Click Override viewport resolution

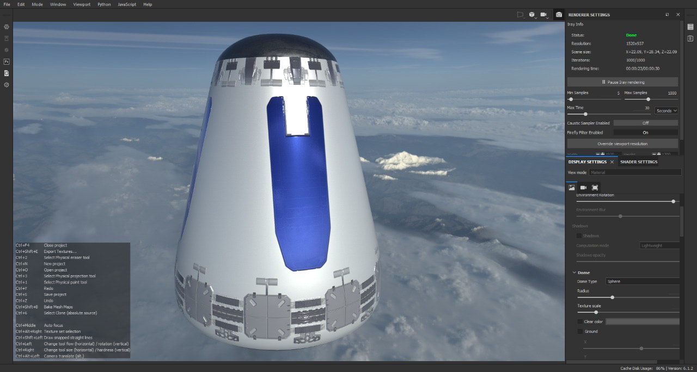pyautogui.click(x=622, y=143)
